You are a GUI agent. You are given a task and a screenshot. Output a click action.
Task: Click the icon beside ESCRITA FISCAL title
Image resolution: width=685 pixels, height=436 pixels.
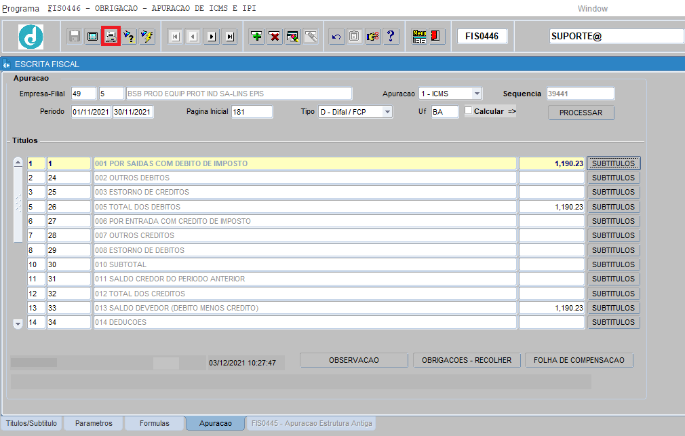[x=7, y=64]
